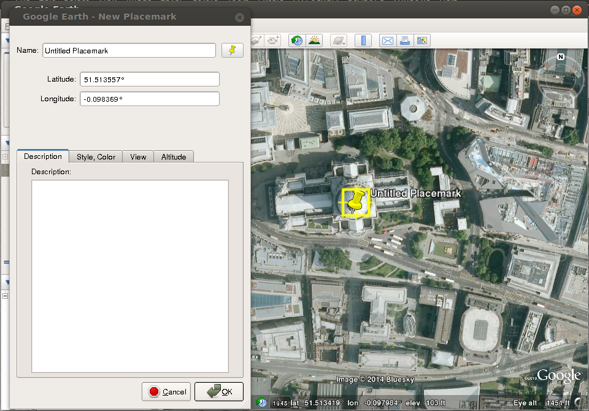Select the Ruler measurement tool
The width and height of the screenshot is (589, 411).
pos(363,40)
